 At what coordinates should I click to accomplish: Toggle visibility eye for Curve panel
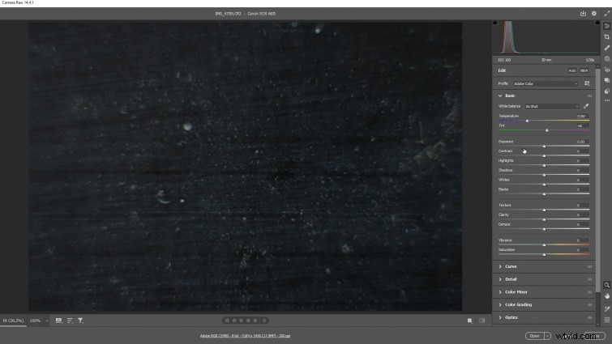click(x=590, y=267)
